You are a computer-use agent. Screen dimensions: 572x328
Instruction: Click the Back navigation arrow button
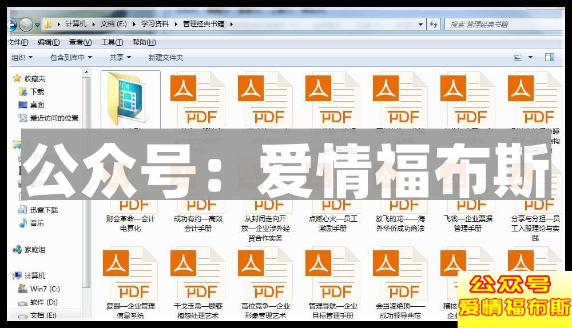point(10,24)
